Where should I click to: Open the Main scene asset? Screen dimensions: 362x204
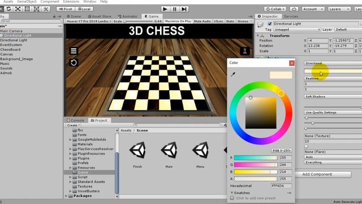pos(169,150)
